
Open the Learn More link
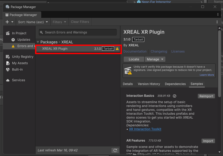point(207,75)
